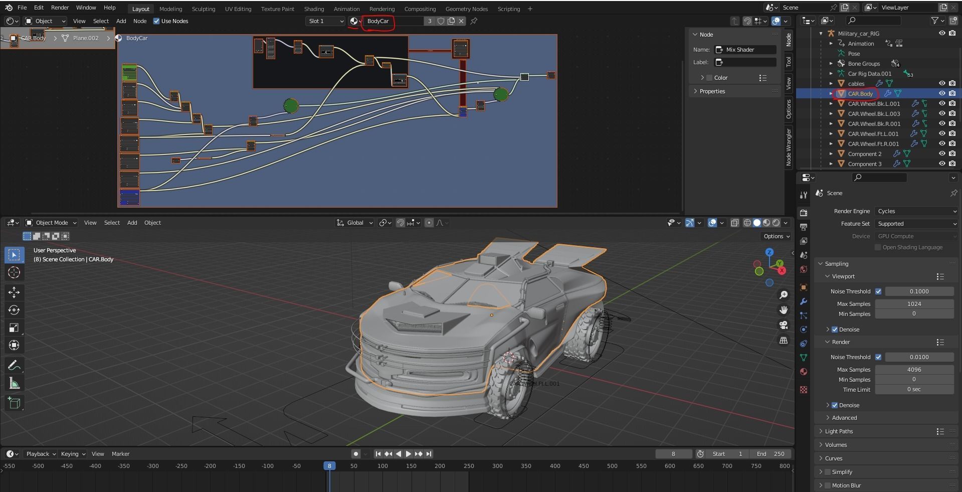Open the Render menu
Screen dimensions: 962x492
(60, 8)
